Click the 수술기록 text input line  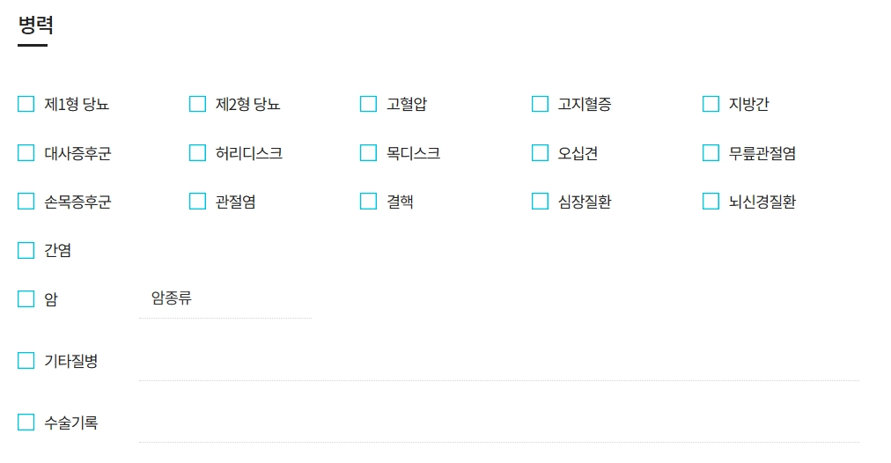click(498, 424)
